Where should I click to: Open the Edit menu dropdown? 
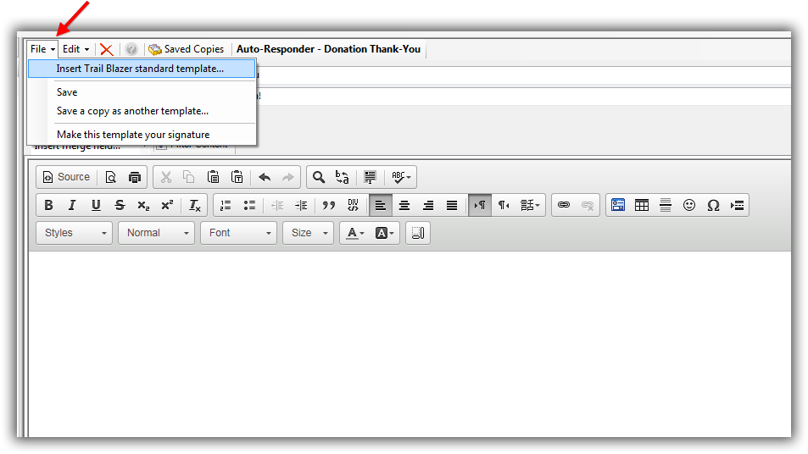pyautogui.click(x=75, y=49)
